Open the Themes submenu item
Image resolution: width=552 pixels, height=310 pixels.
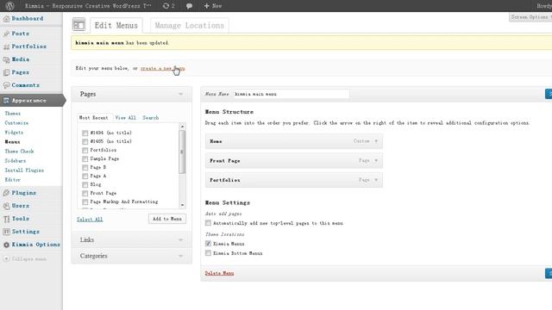(13, 114)
